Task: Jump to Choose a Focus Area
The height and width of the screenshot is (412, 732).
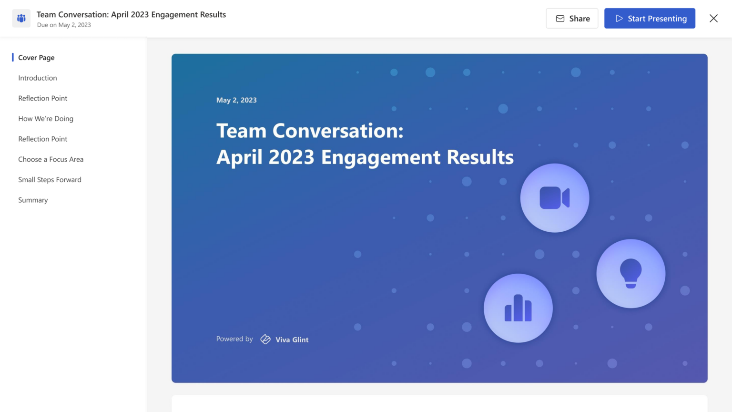Action: click(x=51, y=159)
